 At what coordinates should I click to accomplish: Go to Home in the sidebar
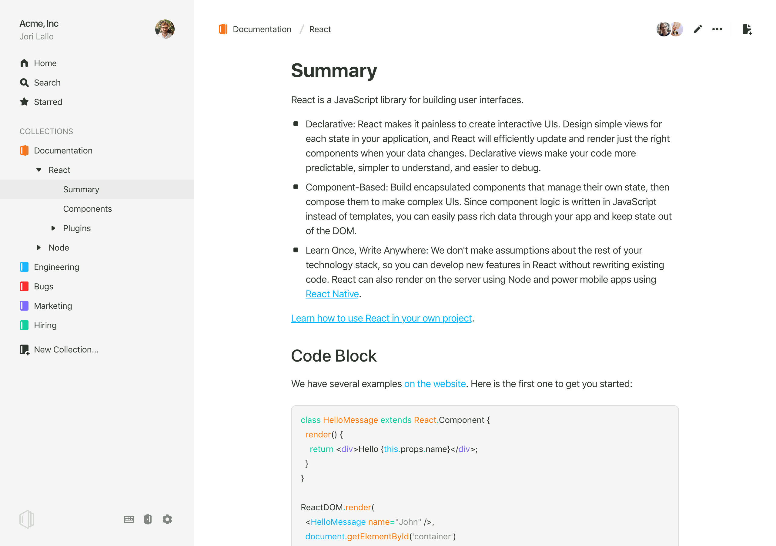[x=45, y=63]
